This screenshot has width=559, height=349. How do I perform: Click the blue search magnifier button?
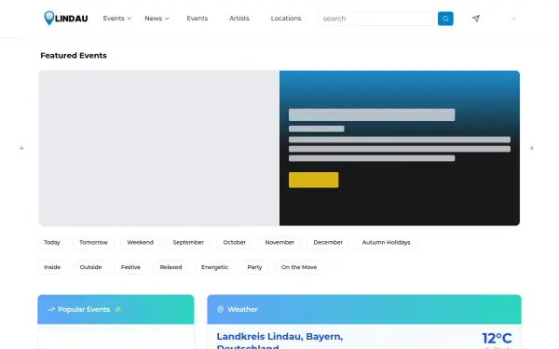(x=445, y=19)
